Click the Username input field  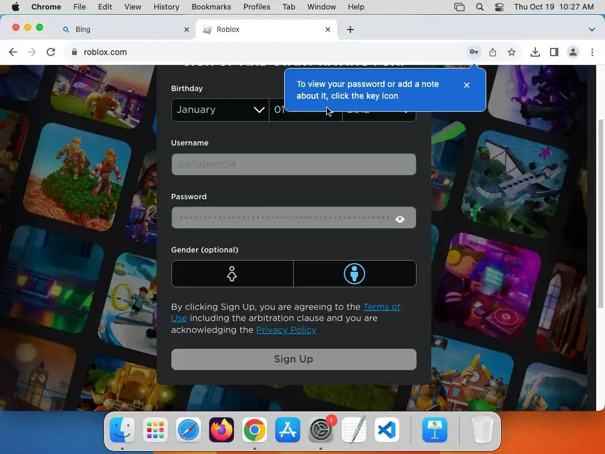coord(294,164)
